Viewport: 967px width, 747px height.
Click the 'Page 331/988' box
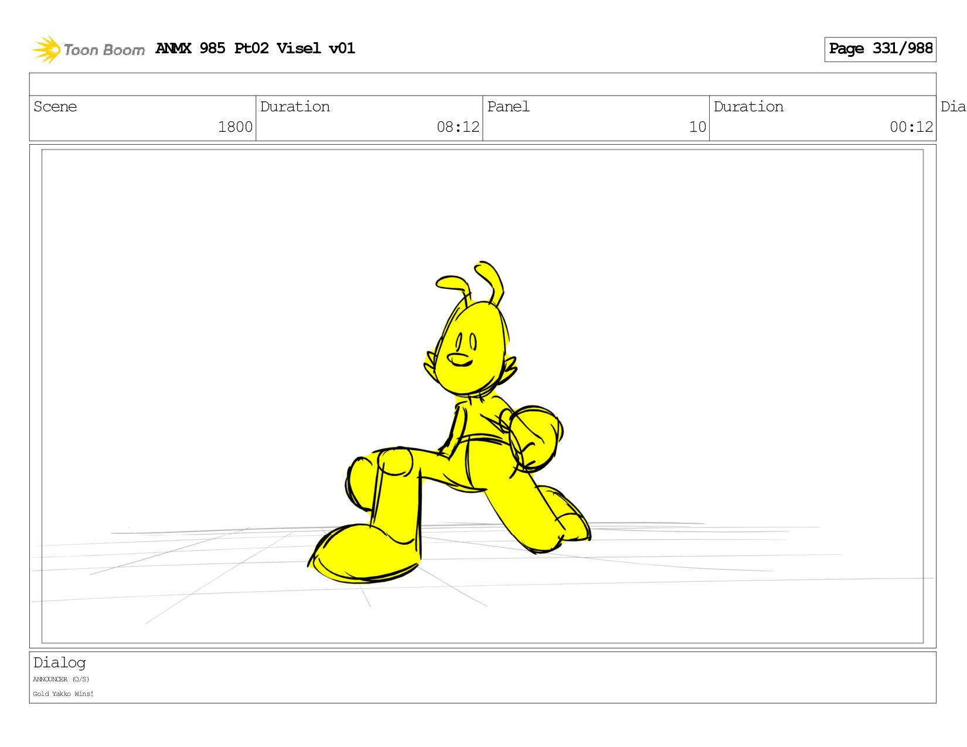(x=880, y=49)
